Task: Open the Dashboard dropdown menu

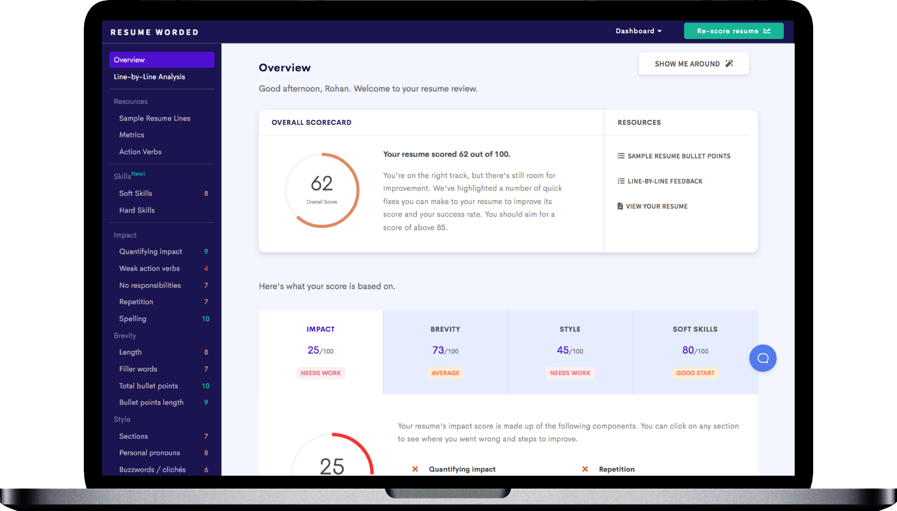Action: click(639, 31)
